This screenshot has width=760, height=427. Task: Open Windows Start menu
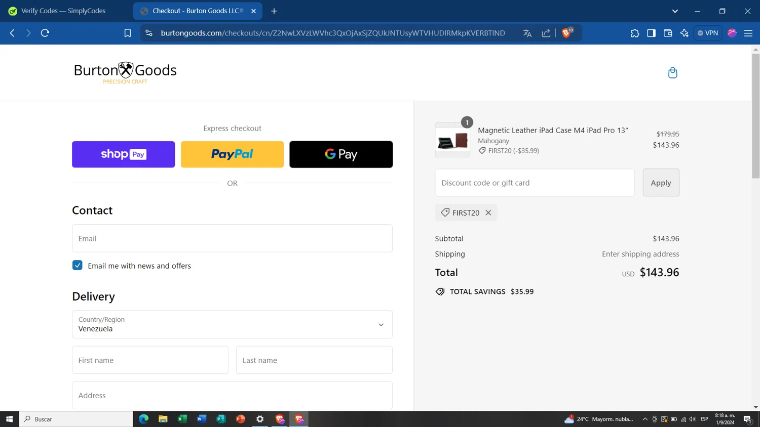click(9, 419)
